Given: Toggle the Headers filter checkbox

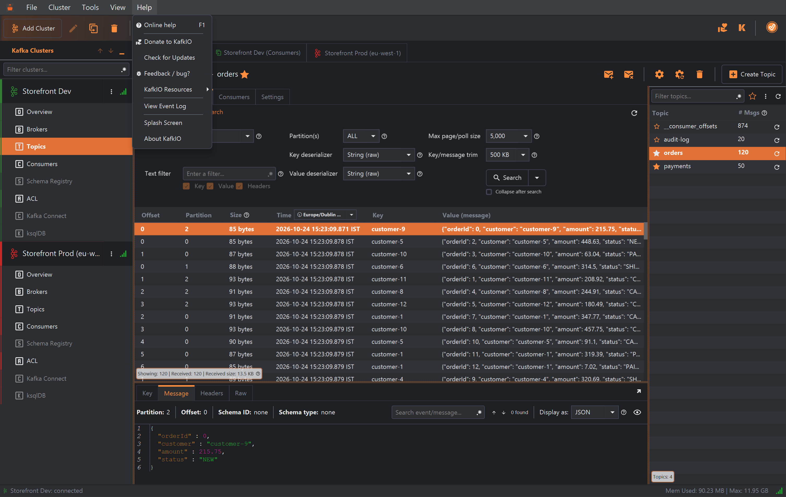Looking at the screenshot, I should 239,186.
